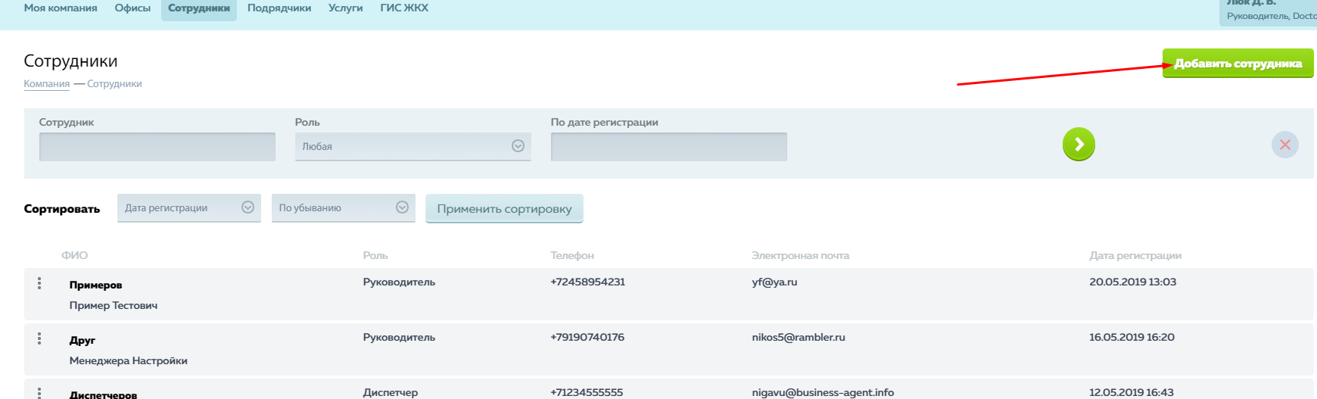The height and width of the screenshot is (399, 1317).
Task: Open three-dot menu for Диспетчеров row
Action: (x=39, y=392)
